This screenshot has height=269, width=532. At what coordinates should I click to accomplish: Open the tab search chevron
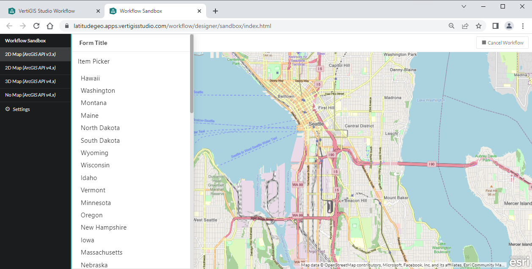click(464, 6)
